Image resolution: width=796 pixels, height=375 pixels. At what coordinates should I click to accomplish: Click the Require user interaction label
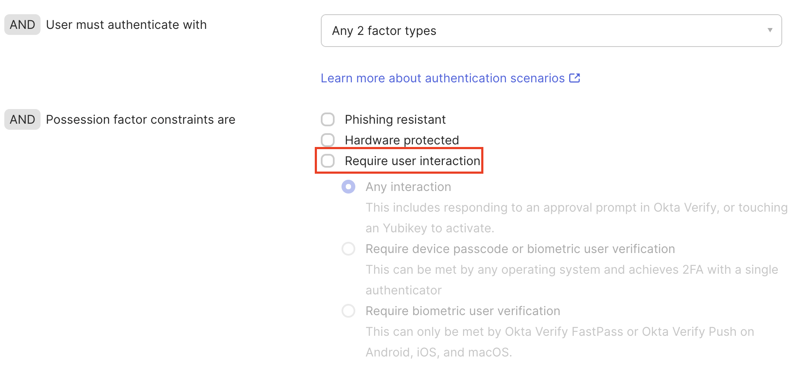point(412,160)
